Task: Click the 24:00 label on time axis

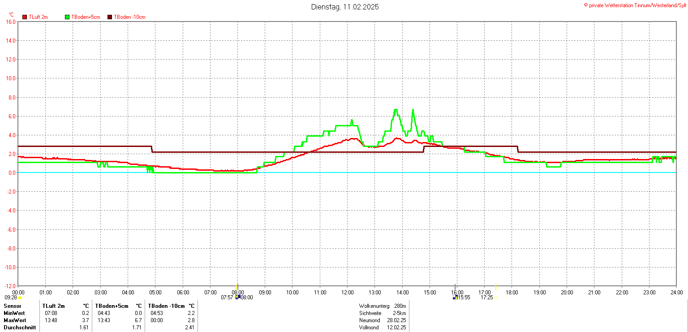Action: 676,293
